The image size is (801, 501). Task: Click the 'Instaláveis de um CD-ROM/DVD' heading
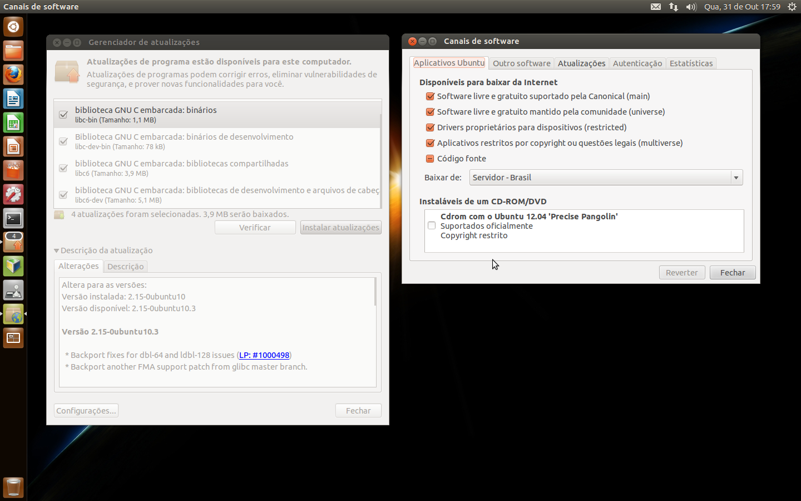click(483, 202)
